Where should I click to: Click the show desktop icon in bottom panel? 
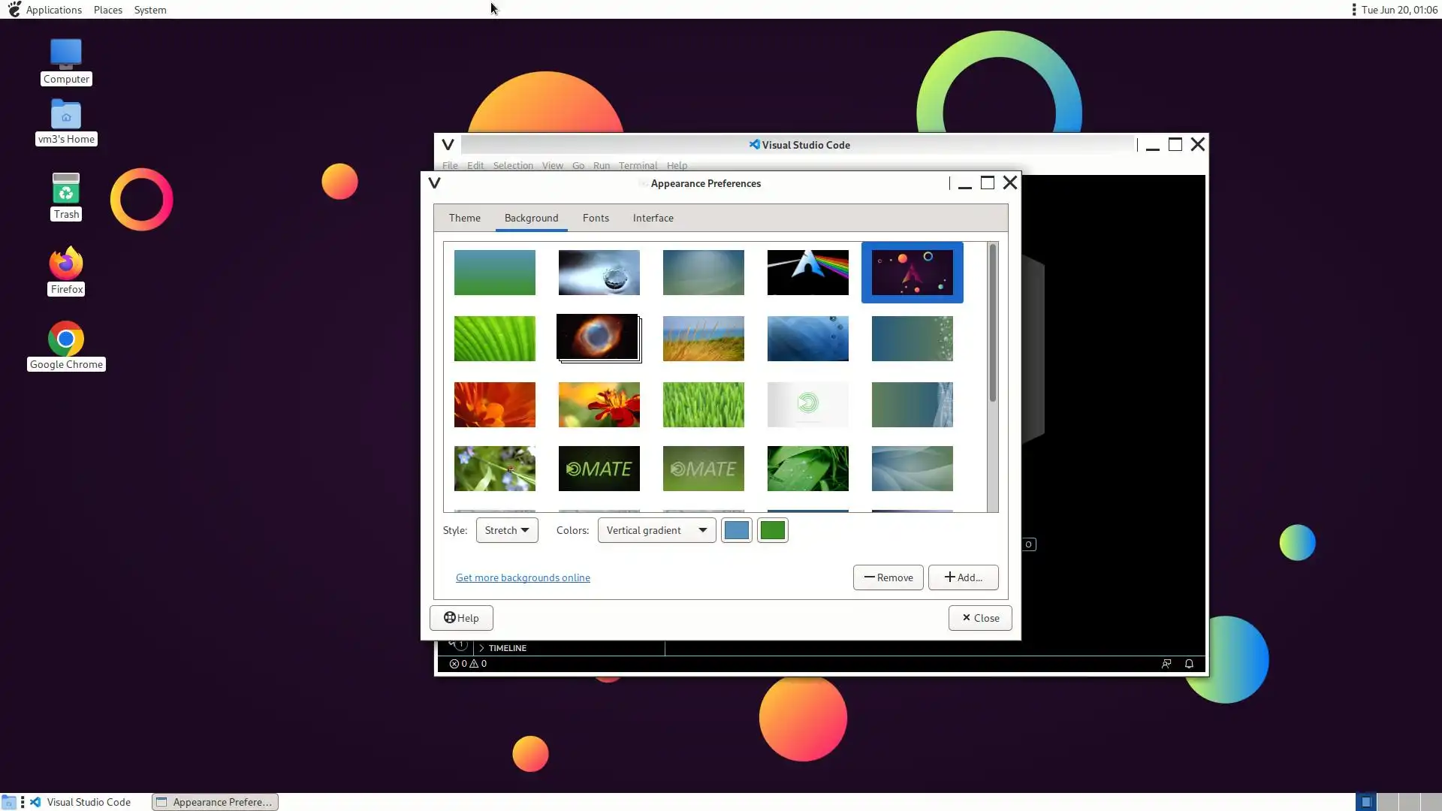9,802
